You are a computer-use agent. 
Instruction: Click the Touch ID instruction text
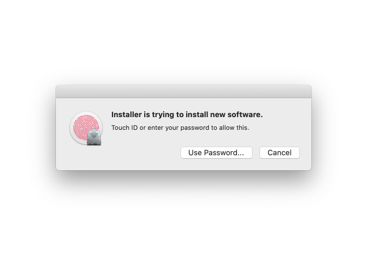coord(180,128)
